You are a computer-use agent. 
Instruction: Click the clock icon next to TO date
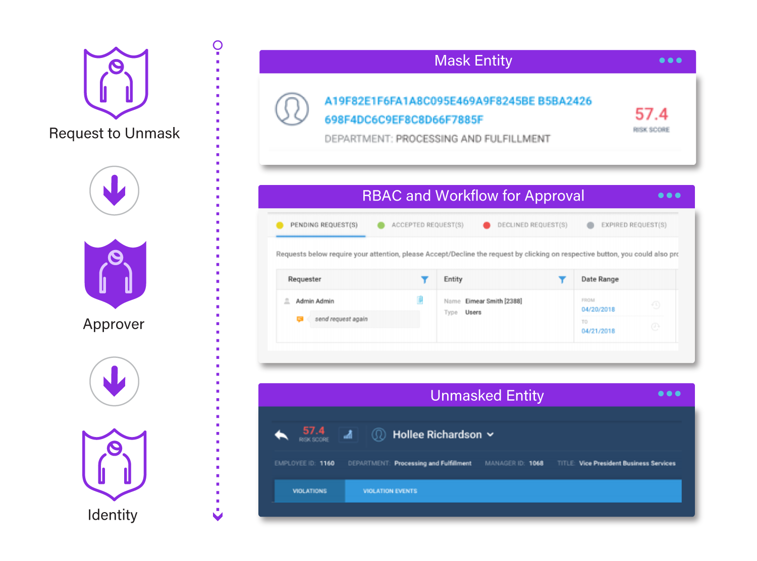(655, 327)
